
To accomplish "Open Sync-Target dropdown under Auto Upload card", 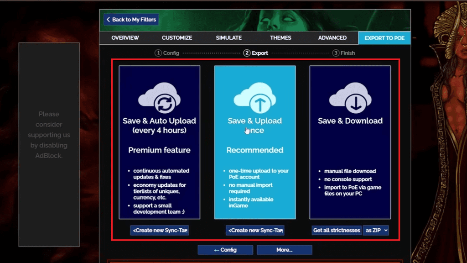I will point(159,230).
